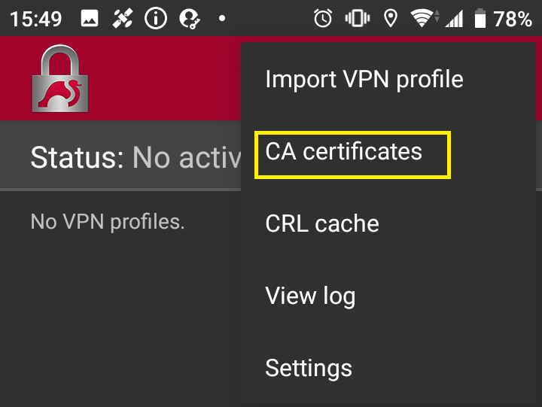
Task: Tap the 78% battery percentage
Action: 513,19
